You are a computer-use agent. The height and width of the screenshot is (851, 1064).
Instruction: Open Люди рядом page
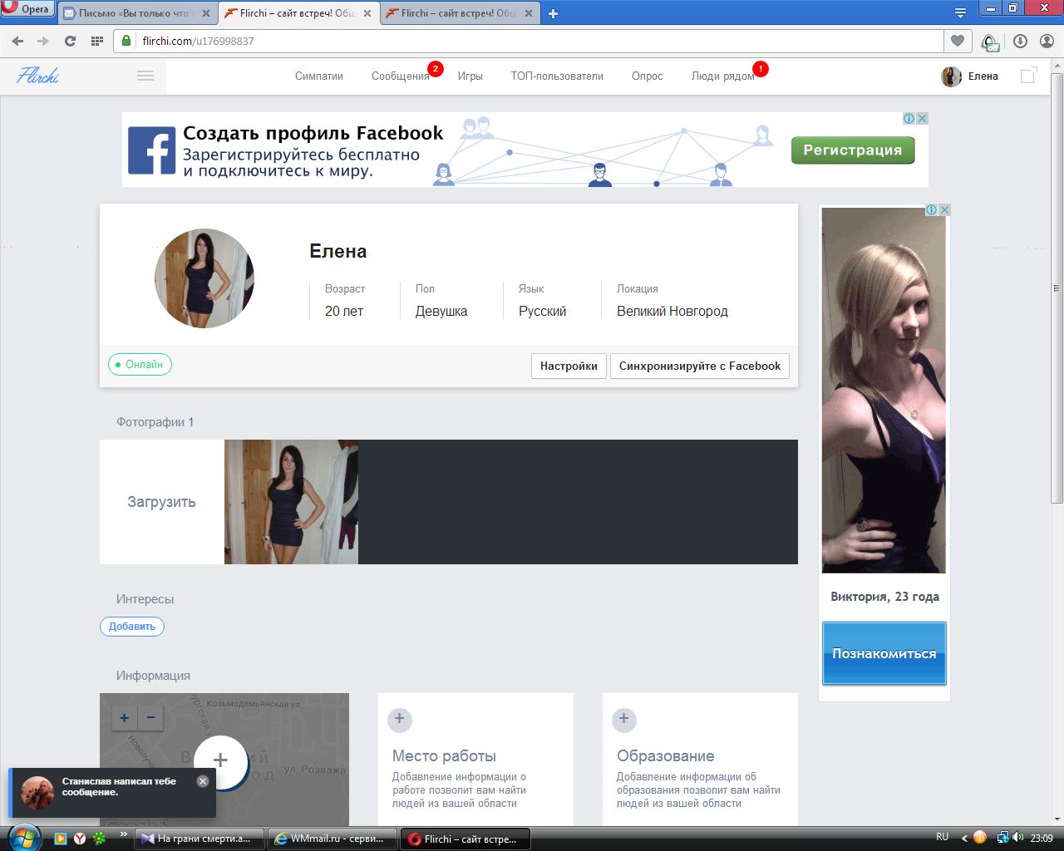[x=722, y=76]
